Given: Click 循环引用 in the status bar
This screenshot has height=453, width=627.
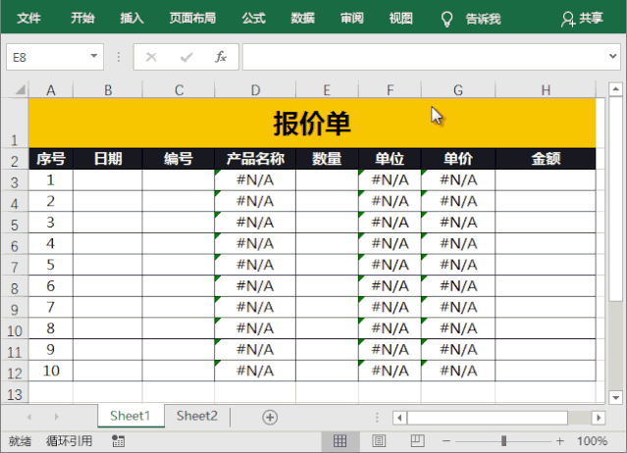Looking at the screenshot, I should pos(70,441).
